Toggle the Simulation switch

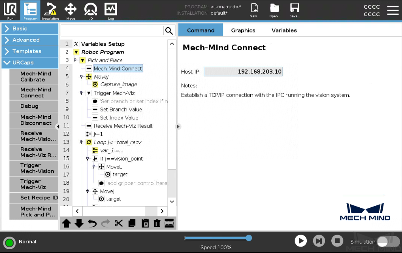(x=388, y=241)
